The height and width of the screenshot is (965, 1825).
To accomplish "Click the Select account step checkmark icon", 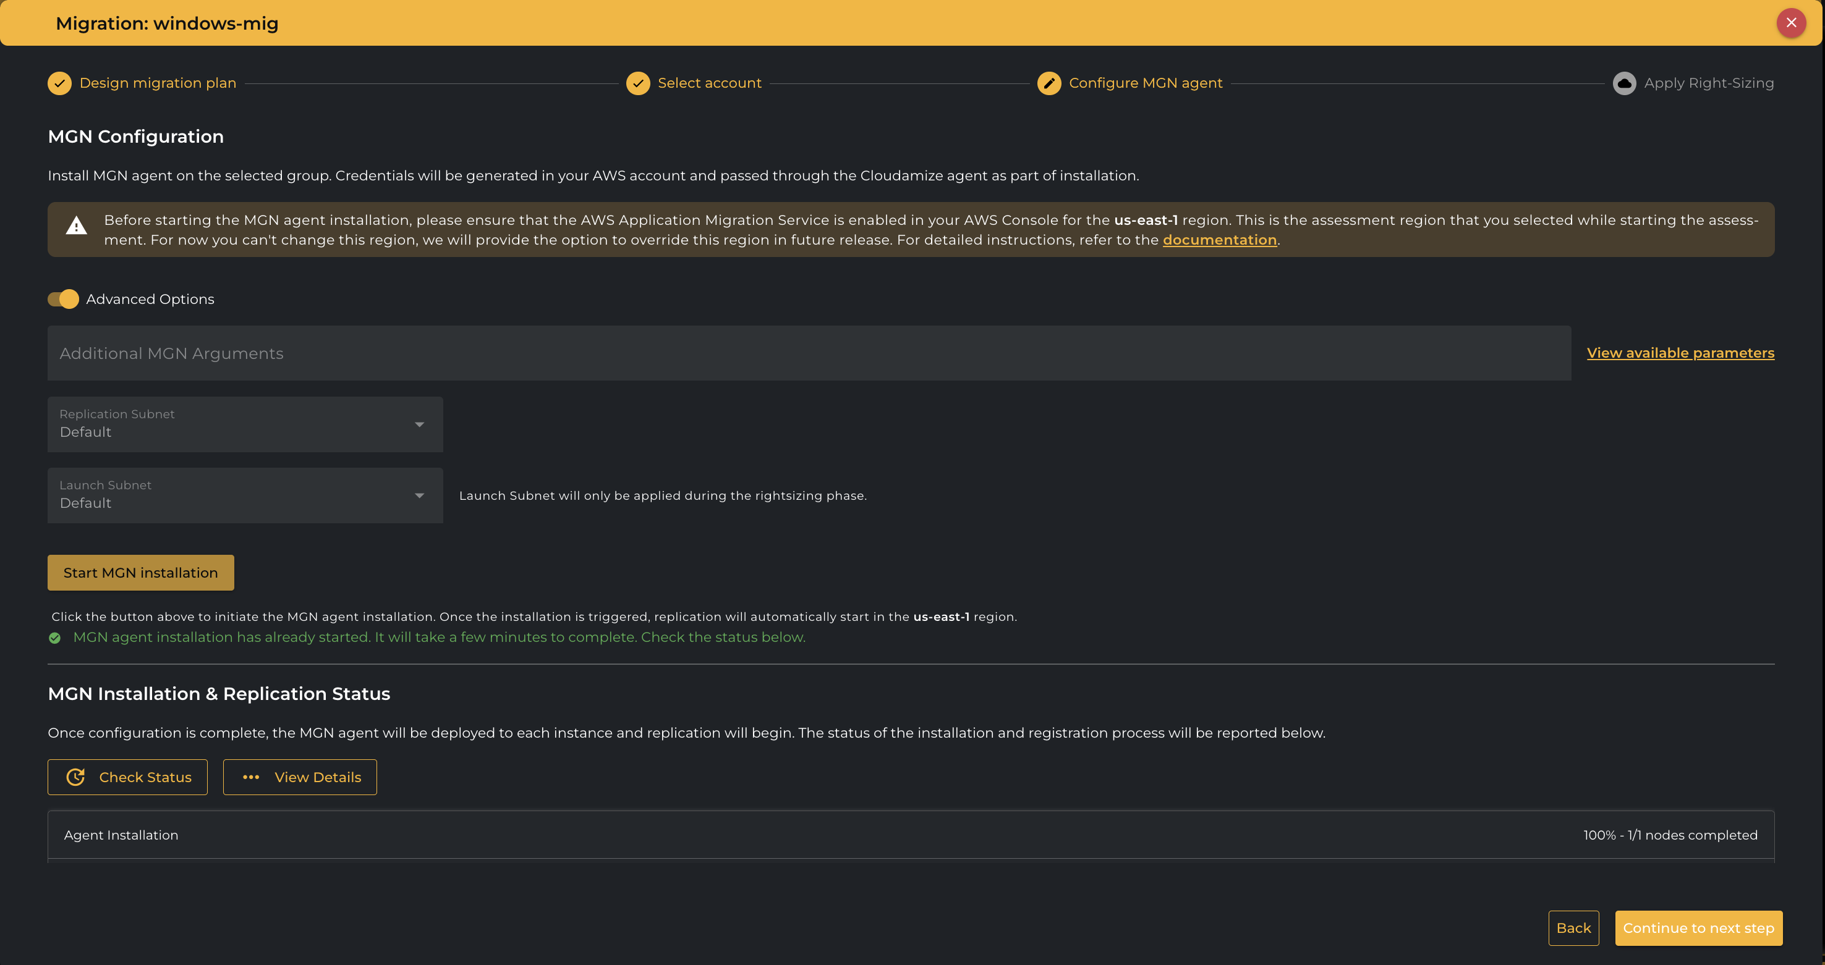I will point(637,83).
